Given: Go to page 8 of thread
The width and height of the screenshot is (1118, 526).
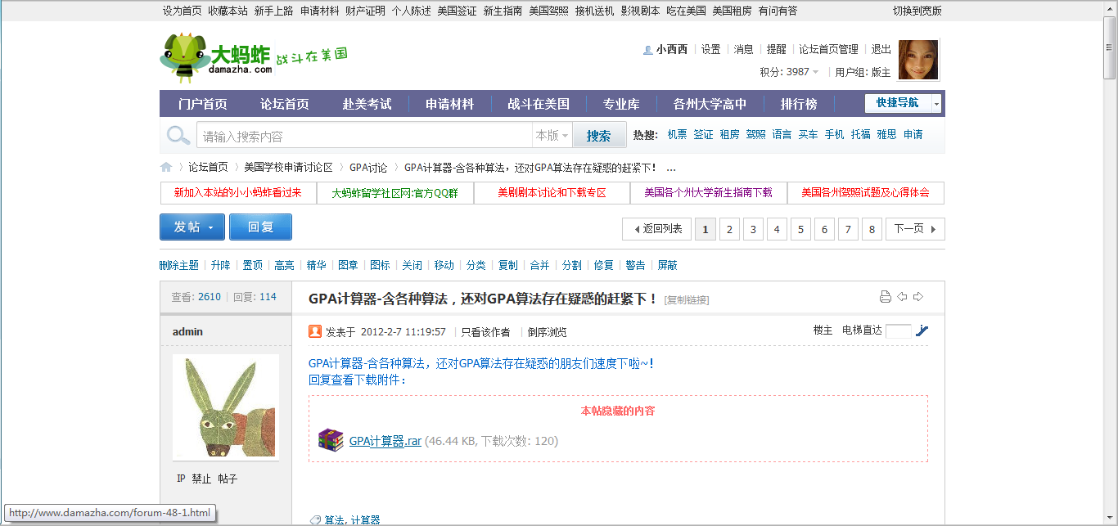Looking at the screenshot, I should pos(872,229).
